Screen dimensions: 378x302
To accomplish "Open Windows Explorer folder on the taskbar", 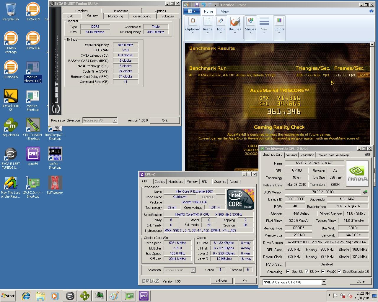I will pos(40,296).
